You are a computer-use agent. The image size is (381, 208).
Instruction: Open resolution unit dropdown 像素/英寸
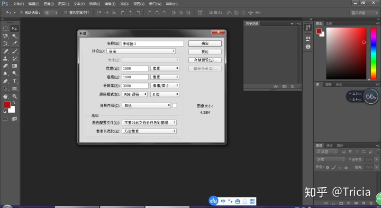tap(165, 86)
